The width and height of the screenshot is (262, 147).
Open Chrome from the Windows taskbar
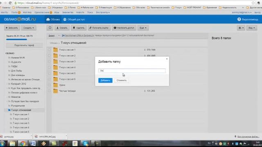pyautogui.click(x=23, y=143)
